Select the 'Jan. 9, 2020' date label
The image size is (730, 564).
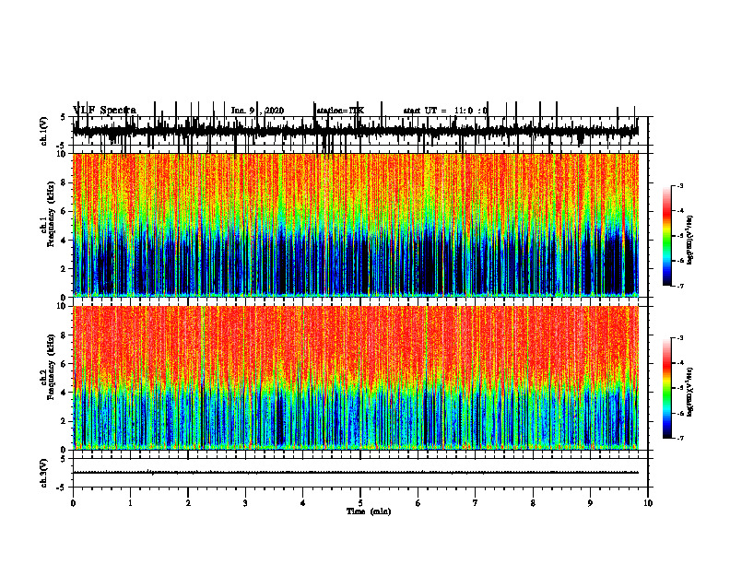(x=257, y=111)
